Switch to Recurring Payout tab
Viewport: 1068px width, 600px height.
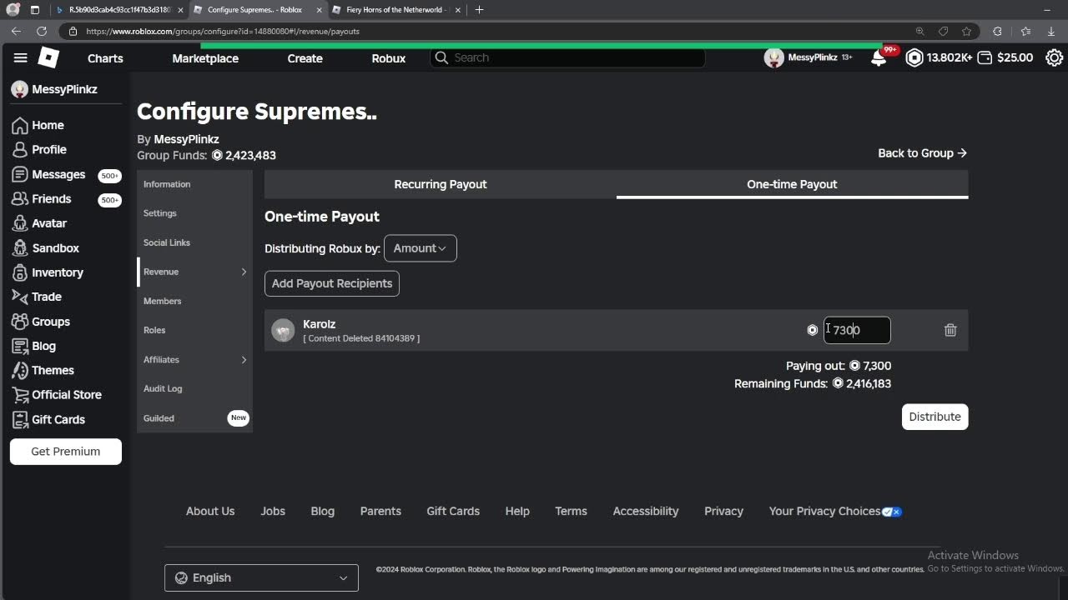tap(441, 184)
